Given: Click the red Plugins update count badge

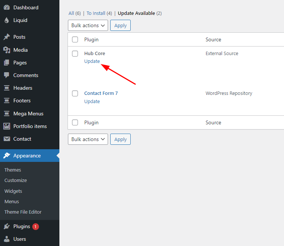Looking at the screenshot, I should 36,227.
